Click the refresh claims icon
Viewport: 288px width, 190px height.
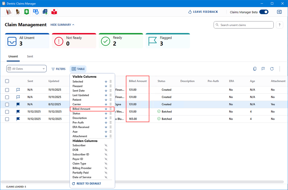pos(272,69)
